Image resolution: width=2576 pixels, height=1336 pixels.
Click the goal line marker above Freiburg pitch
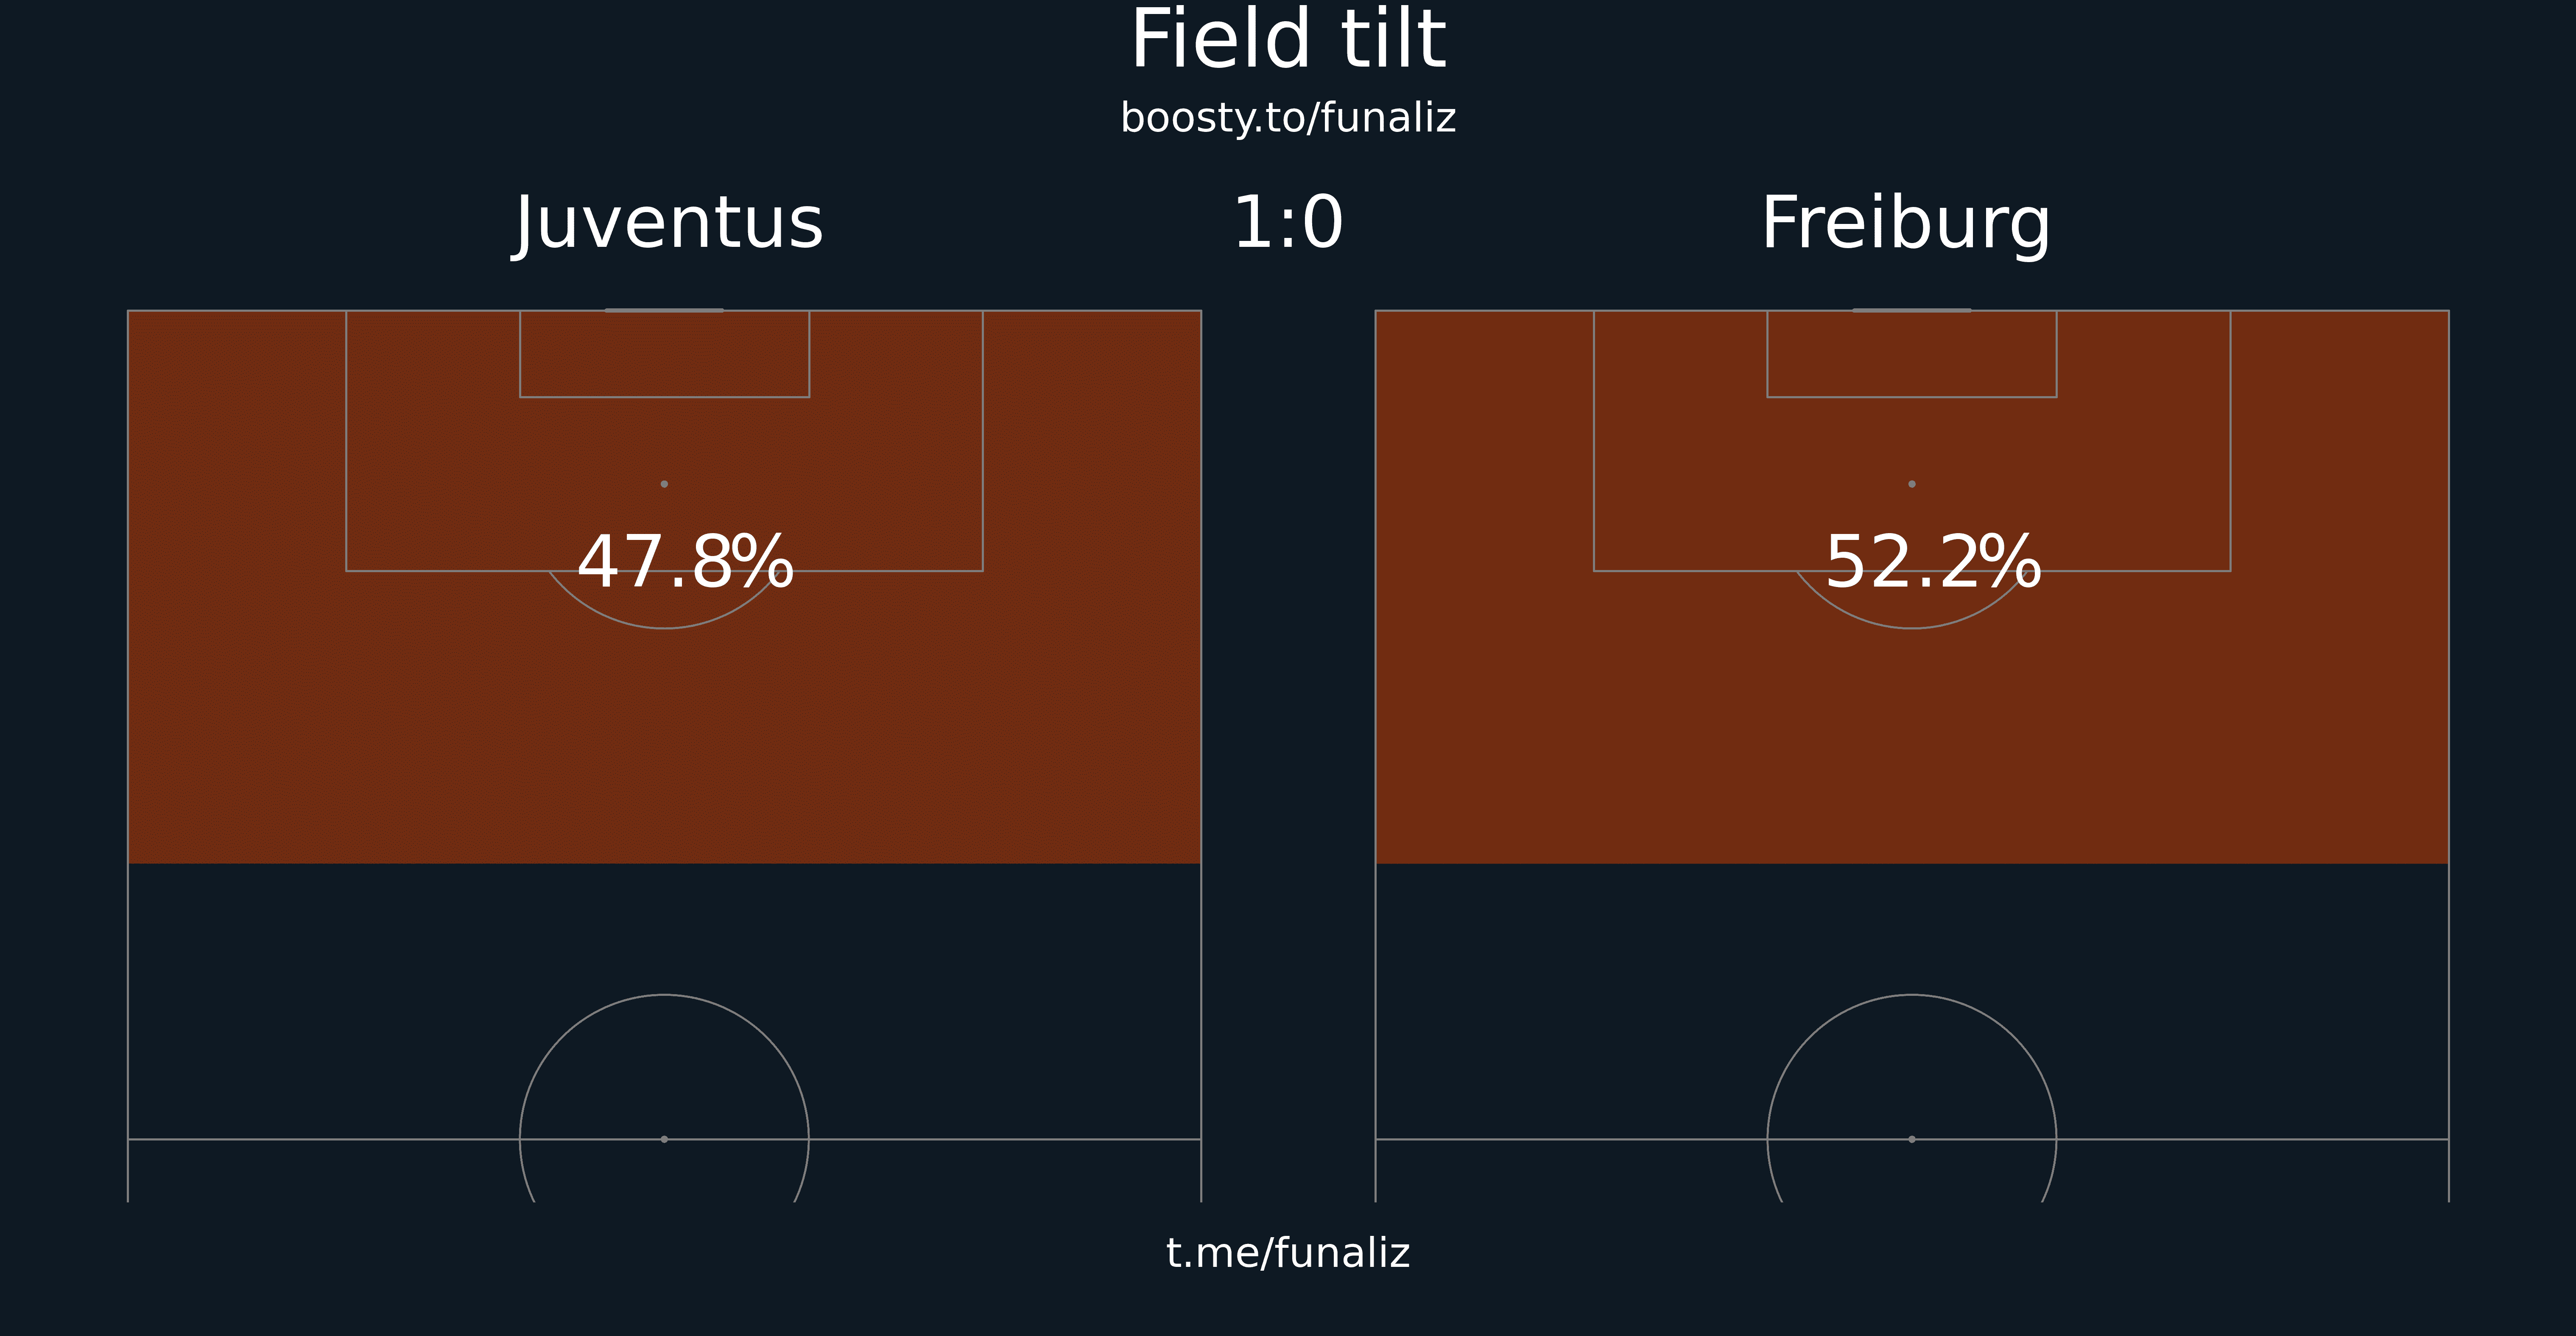pyautogui.click(x=1912, y=310)
